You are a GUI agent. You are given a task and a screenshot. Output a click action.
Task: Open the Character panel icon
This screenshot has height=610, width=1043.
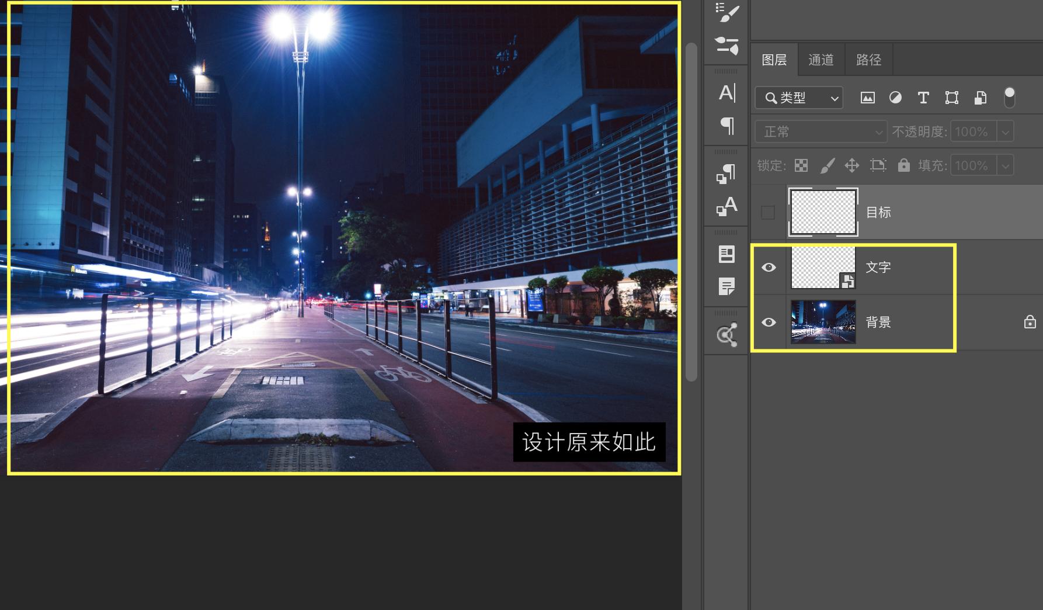click(726, 93)
